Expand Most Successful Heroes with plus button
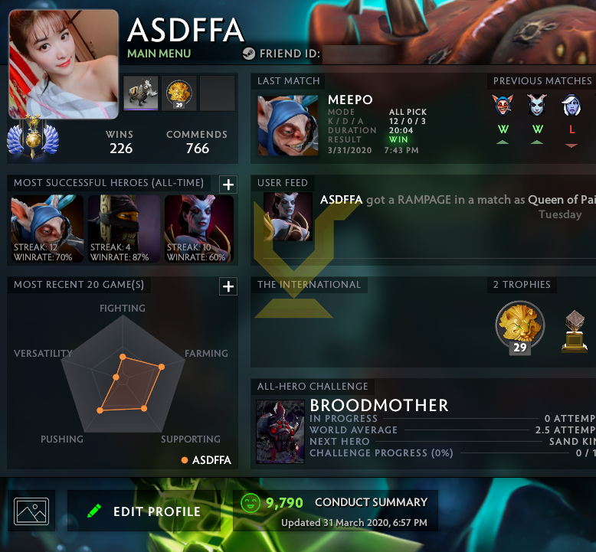Screen dimensions: 596x552 [x=228, y=185]
